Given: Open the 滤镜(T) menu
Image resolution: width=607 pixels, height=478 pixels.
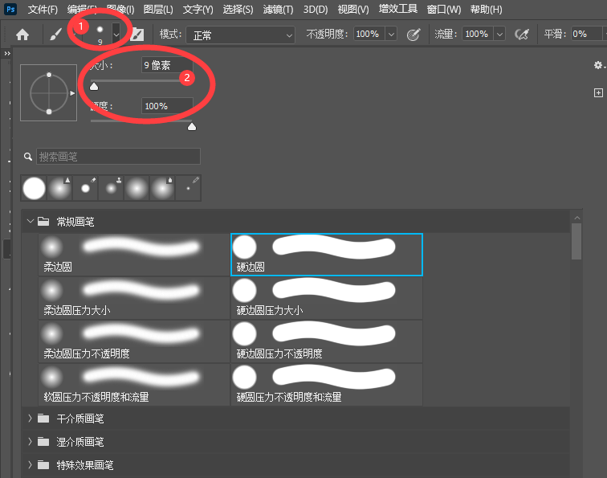Looking at the screenshot, I should coord(278,10).
